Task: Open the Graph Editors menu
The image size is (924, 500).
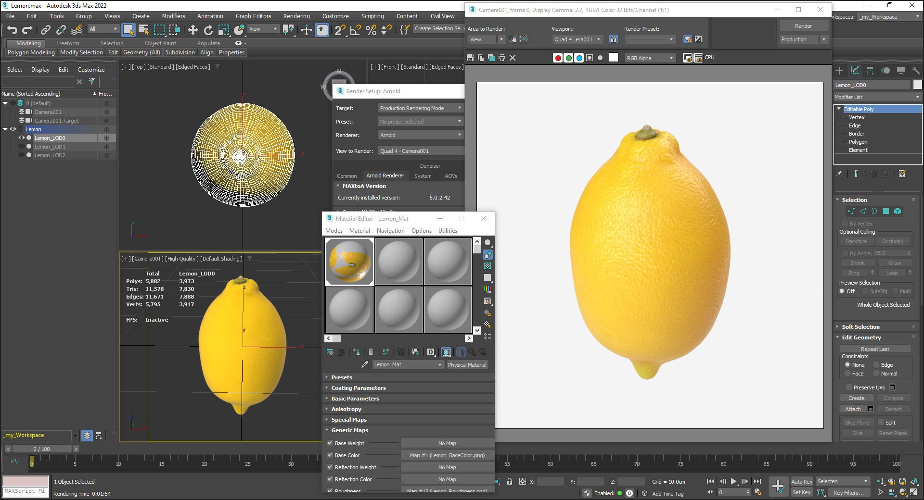Action: [253, 16]
